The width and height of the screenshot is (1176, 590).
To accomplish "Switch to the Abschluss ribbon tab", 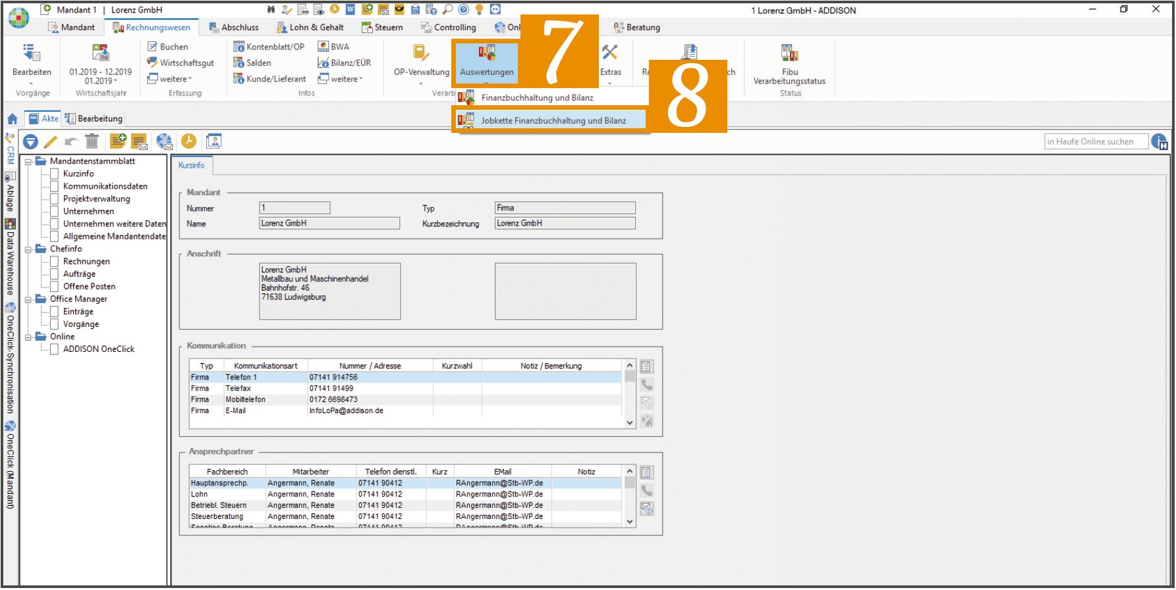I will tap(234, 27).
